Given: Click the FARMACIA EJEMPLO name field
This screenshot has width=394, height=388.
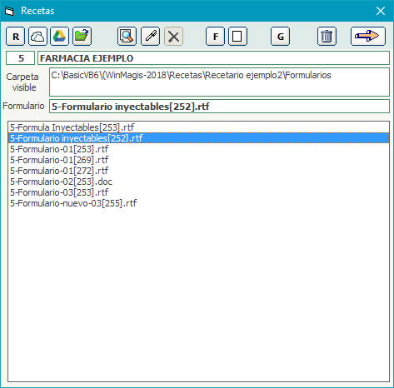Looking at the screenshot, I should point(213,58).
